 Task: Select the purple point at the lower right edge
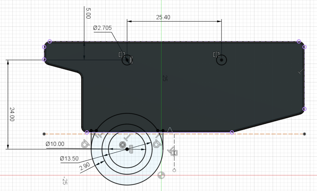[304, 109]
